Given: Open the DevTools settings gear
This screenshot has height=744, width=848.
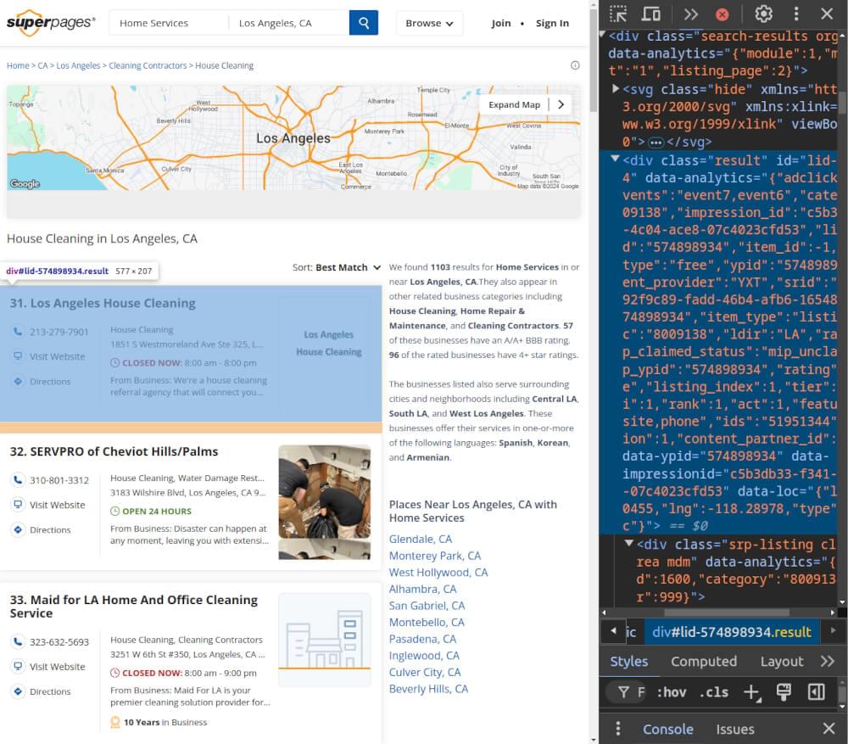Looking at the screenshot, I should (764, 14).
